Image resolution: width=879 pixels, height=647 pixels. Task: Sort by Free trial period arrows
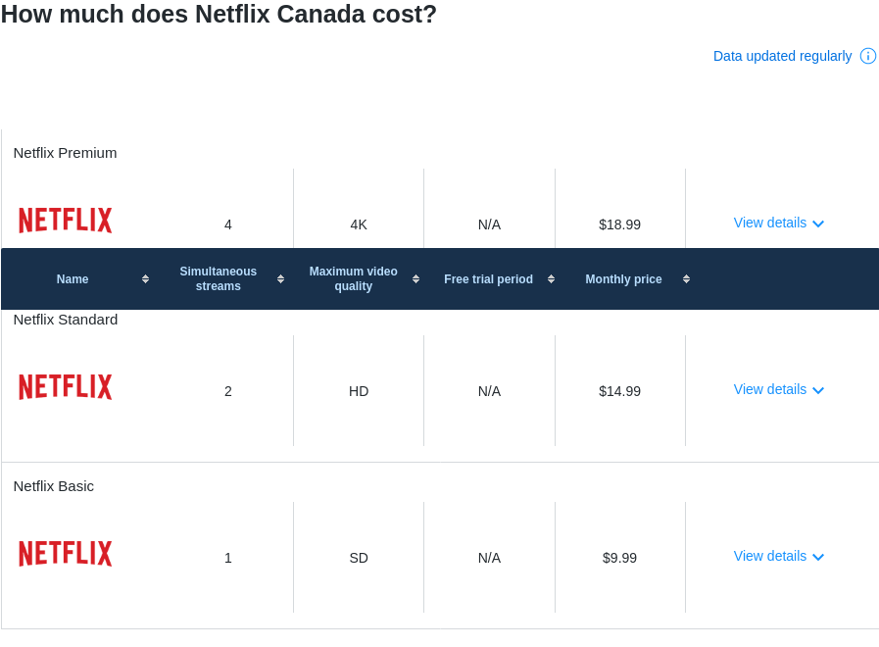551,278
